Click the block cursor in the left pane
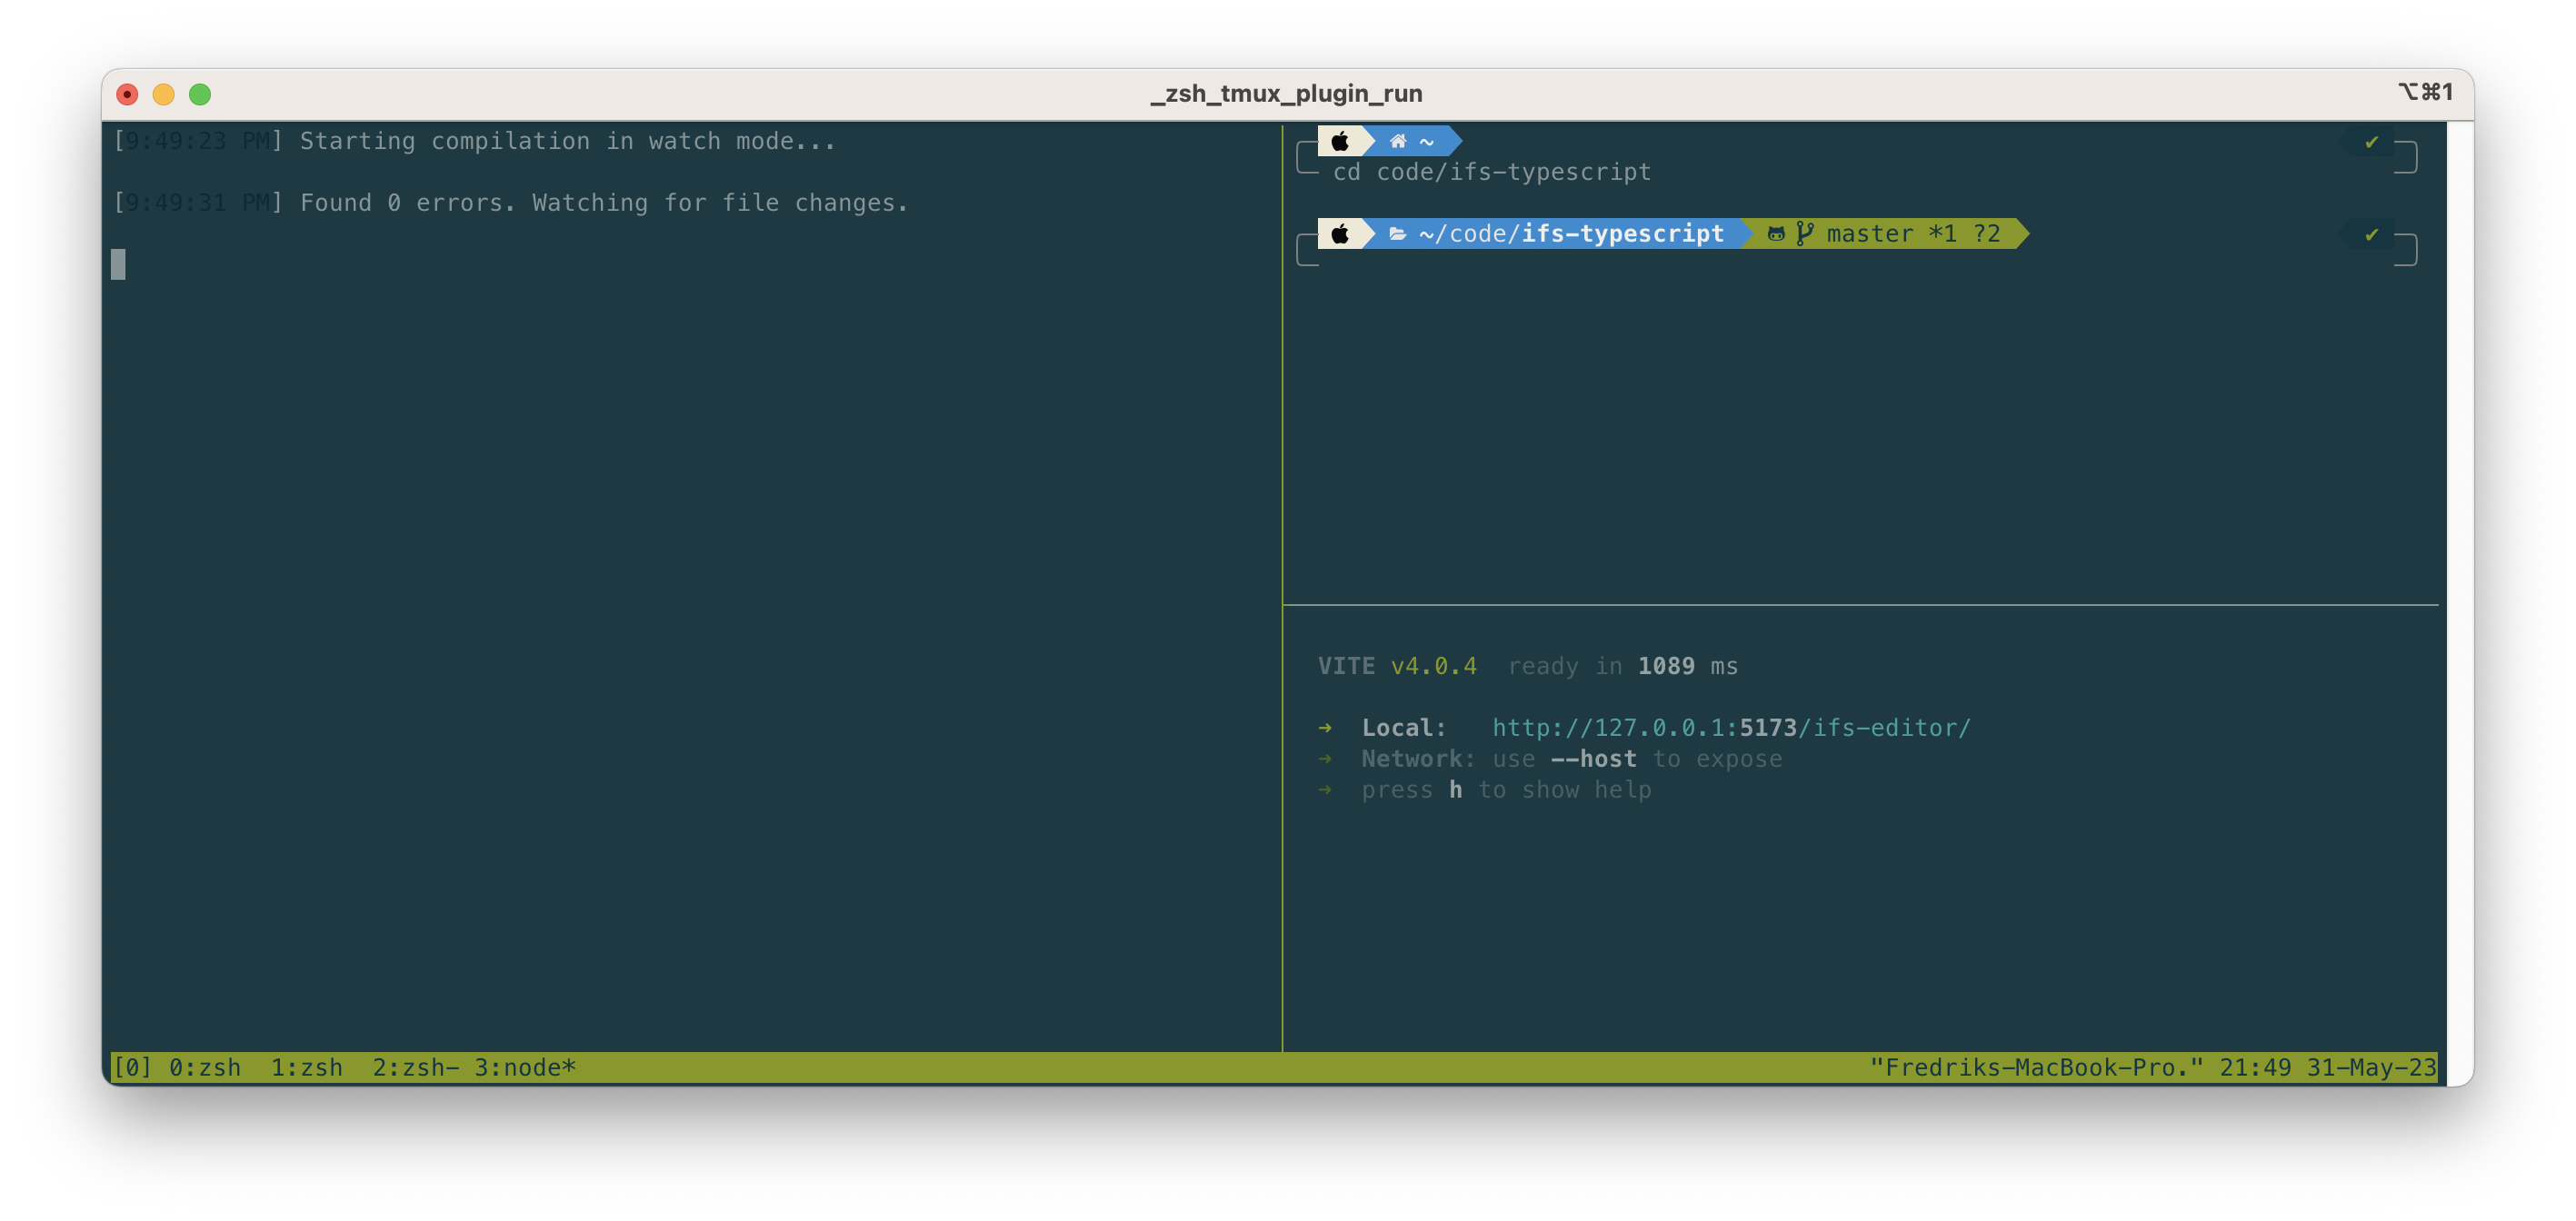The image size is (2576, 1221). (x=119, y=264)
